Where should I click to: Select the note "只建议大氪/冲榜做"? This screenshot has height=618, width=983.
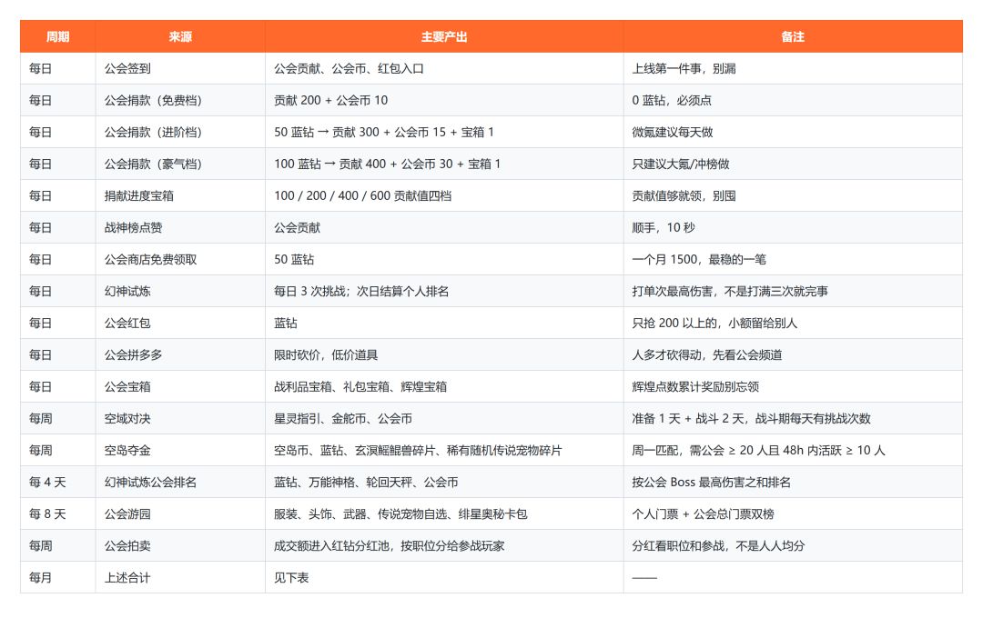pyautogui.click(x=793, y=164)
